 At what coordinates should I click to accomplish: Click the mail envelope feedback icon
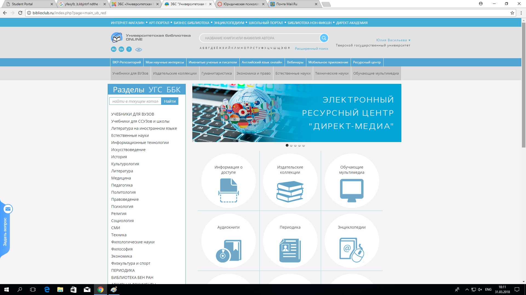pos(8,209)
